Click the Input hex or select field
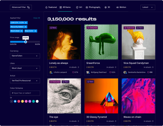The height and width of the screenshot is (126, 163). [x=25, y=93]
